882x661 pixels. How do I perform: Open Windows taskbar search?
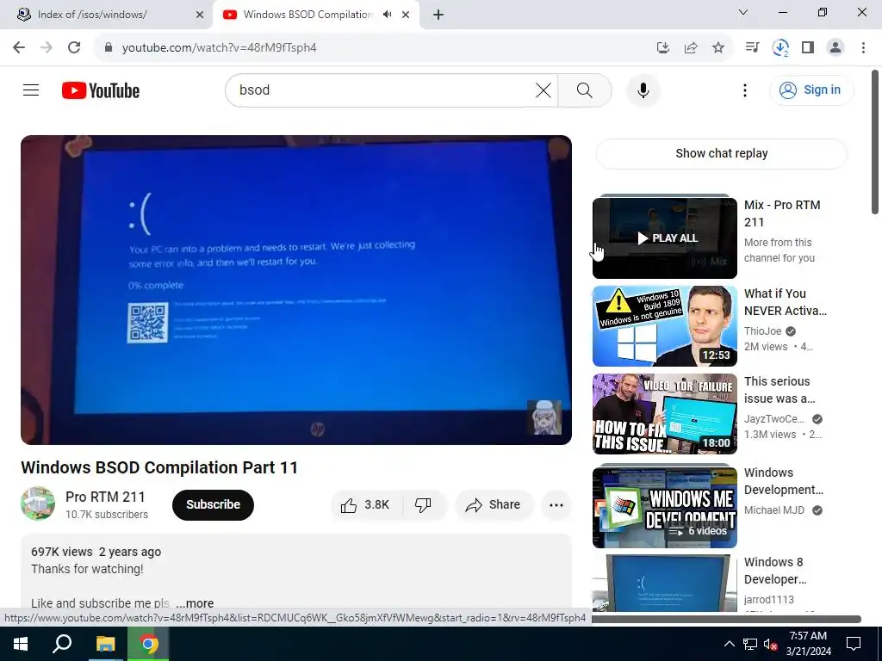coord(62,644)
